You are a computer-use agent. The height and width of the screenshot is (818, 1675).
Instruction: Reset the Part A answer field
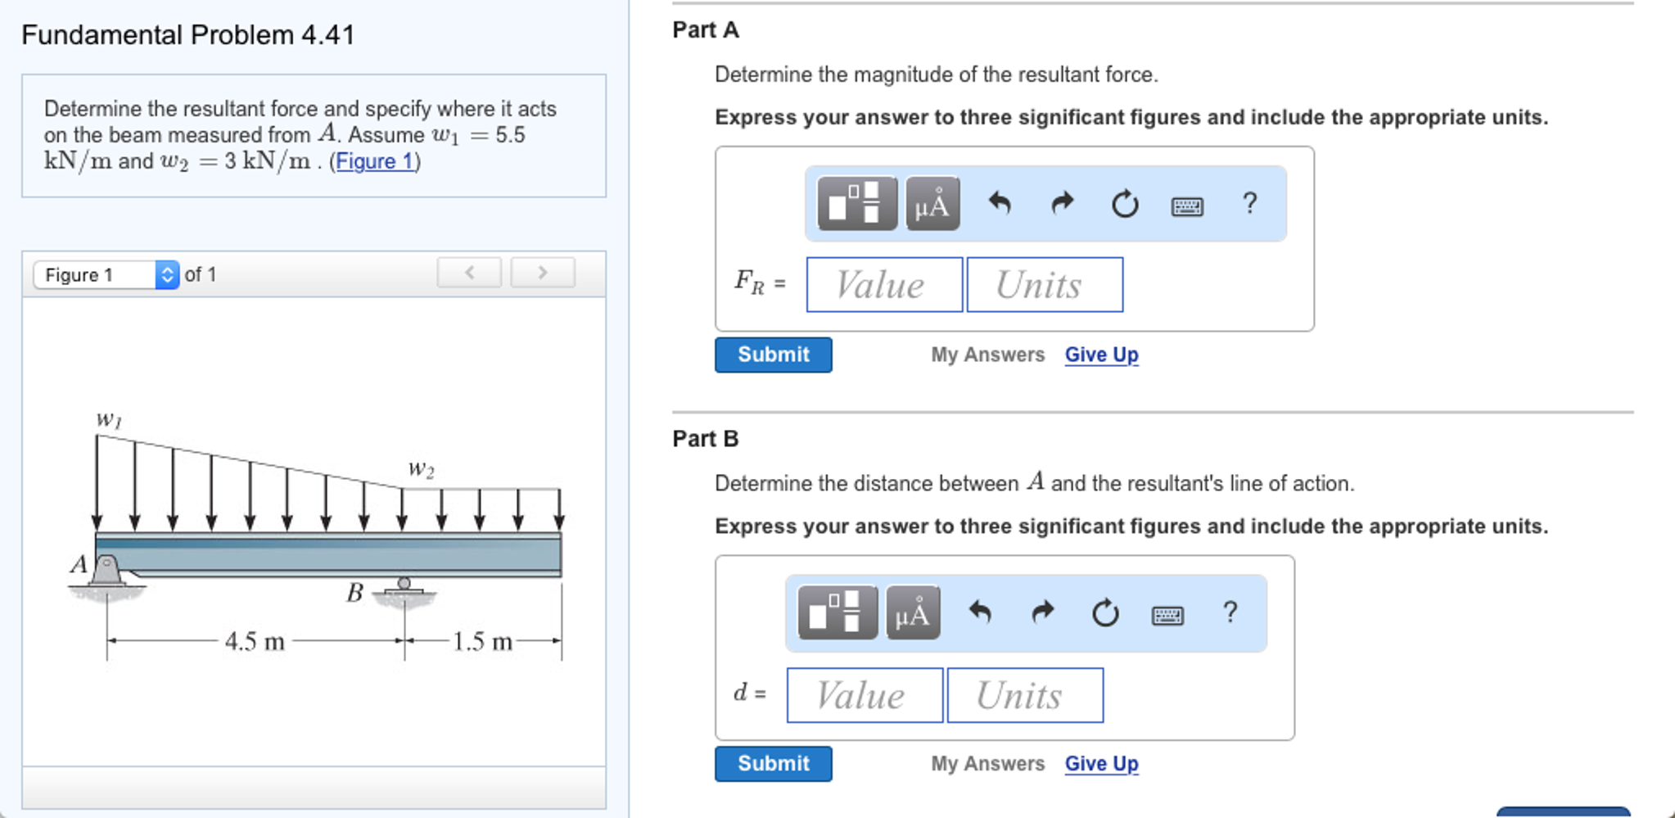1123,205
